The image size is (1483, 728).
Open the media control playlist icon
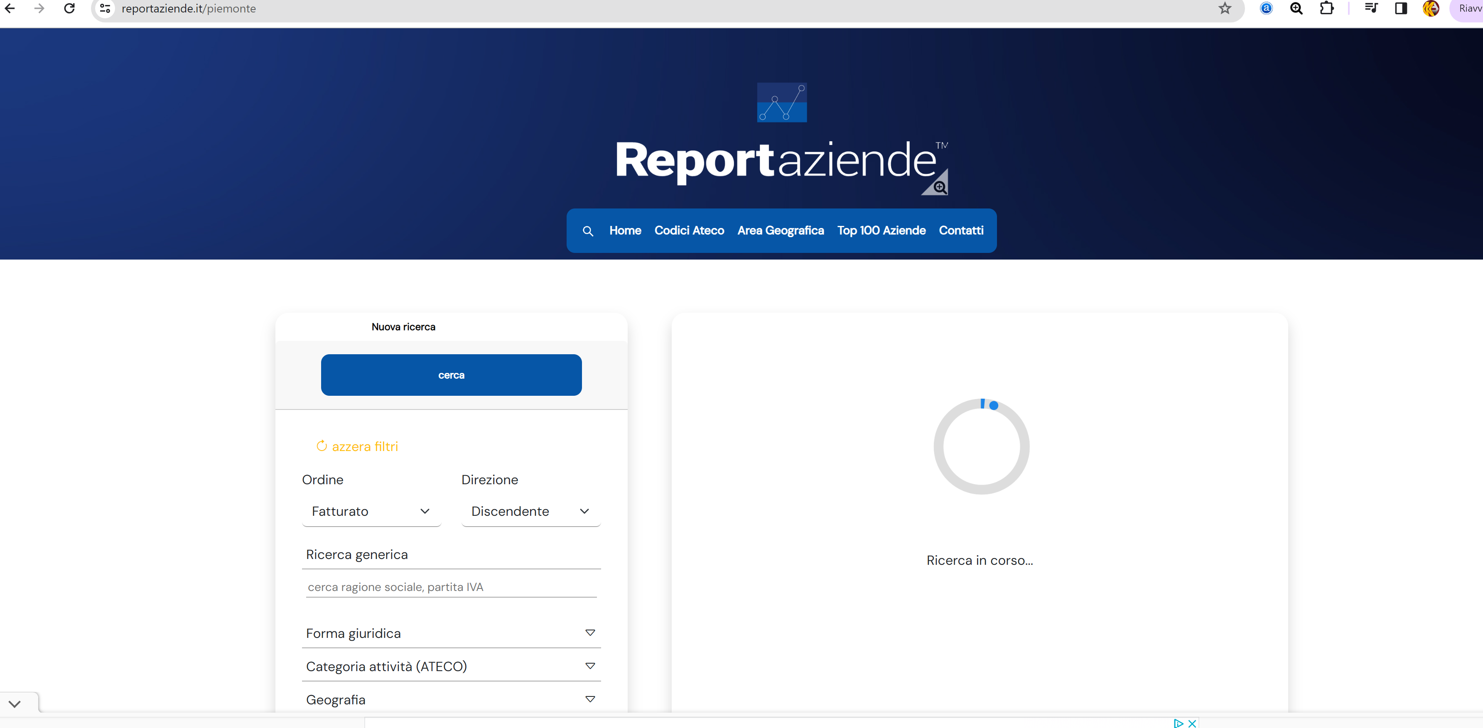(1371, 9)
